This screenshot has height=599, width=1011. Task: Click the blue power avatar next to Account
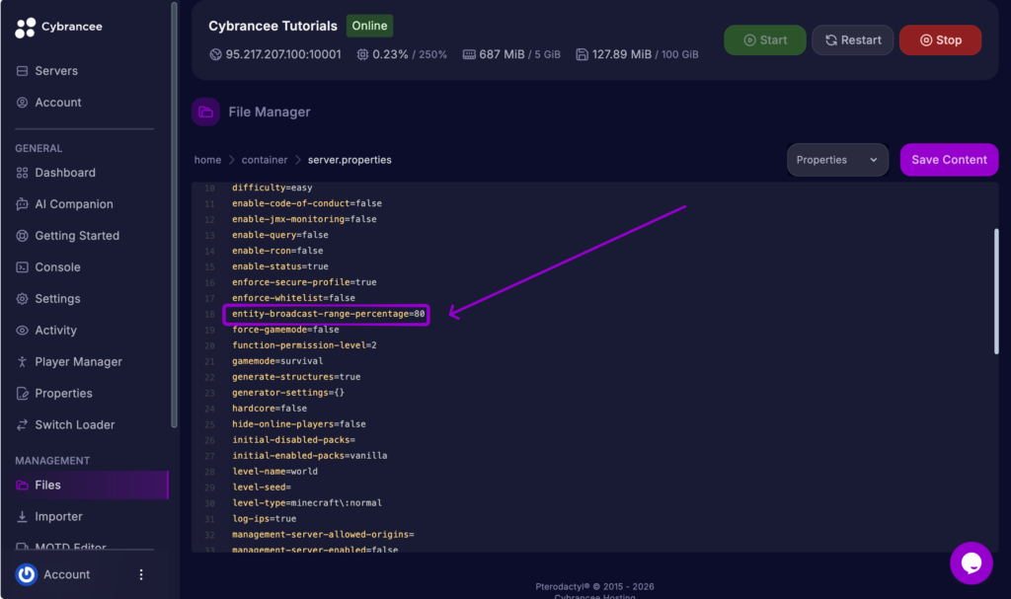point(27,574)
